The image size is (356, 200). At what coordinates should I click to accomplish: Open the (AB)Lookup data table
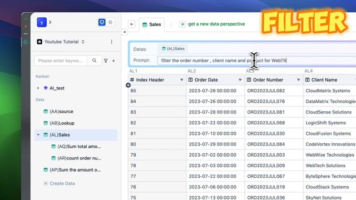62,123
